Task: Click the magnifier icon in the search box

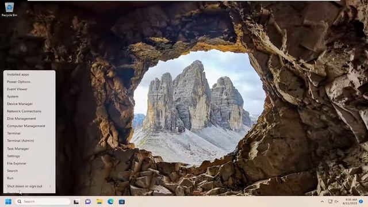Action: (20, 201)
